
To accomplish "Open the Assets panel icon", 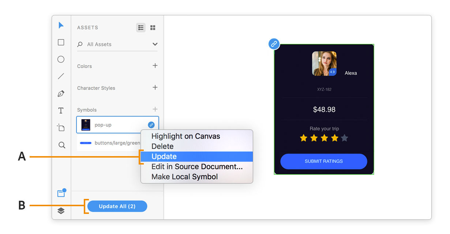I will point(61,193).
